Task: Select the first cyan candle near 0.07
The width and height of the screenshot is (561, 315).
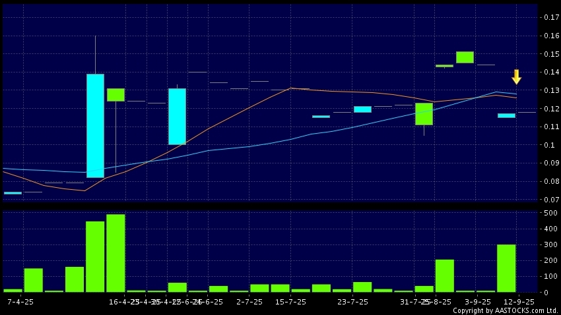Action: tap(13, 193)
